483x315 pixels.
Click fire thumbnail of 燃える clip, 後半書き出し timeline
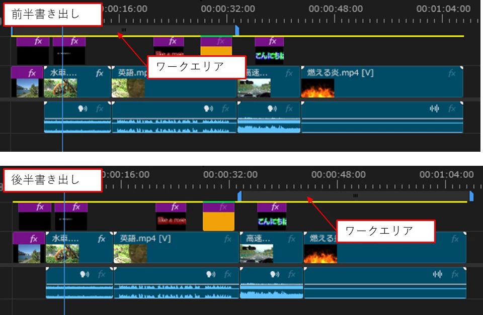click(320, 254)
